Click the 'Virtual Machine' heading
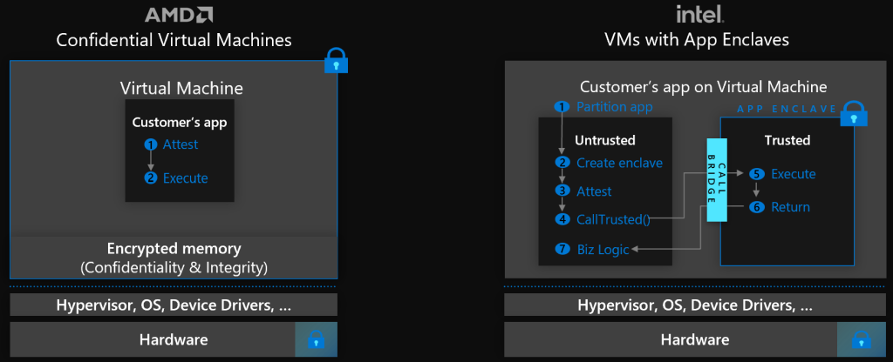The image size is (893, 362). [181, 88]
